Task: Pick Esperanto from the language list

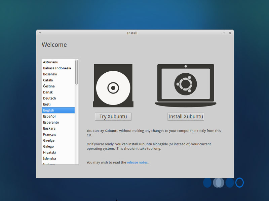Action: [x=51, y=122]
